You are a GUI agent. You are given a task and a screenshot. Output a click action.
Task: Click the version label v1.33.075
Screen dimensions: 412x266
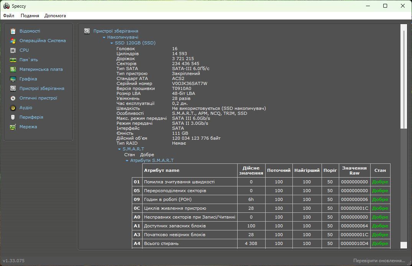coord(14,261)
